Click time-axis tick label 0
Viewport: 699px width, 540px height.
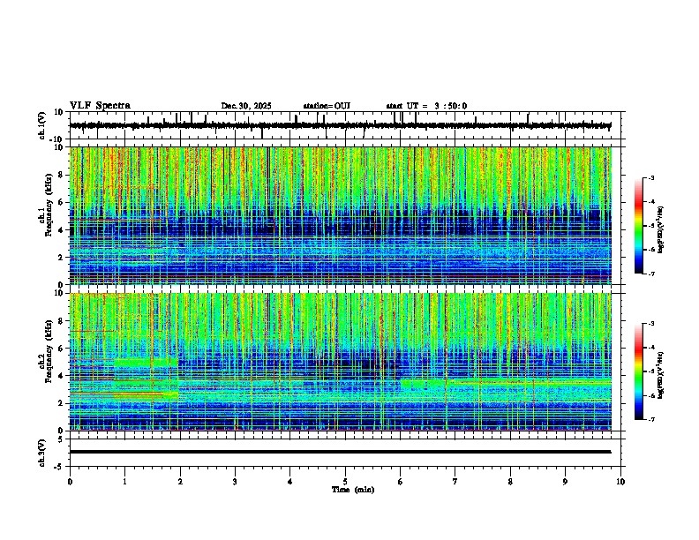click(70, 482)
